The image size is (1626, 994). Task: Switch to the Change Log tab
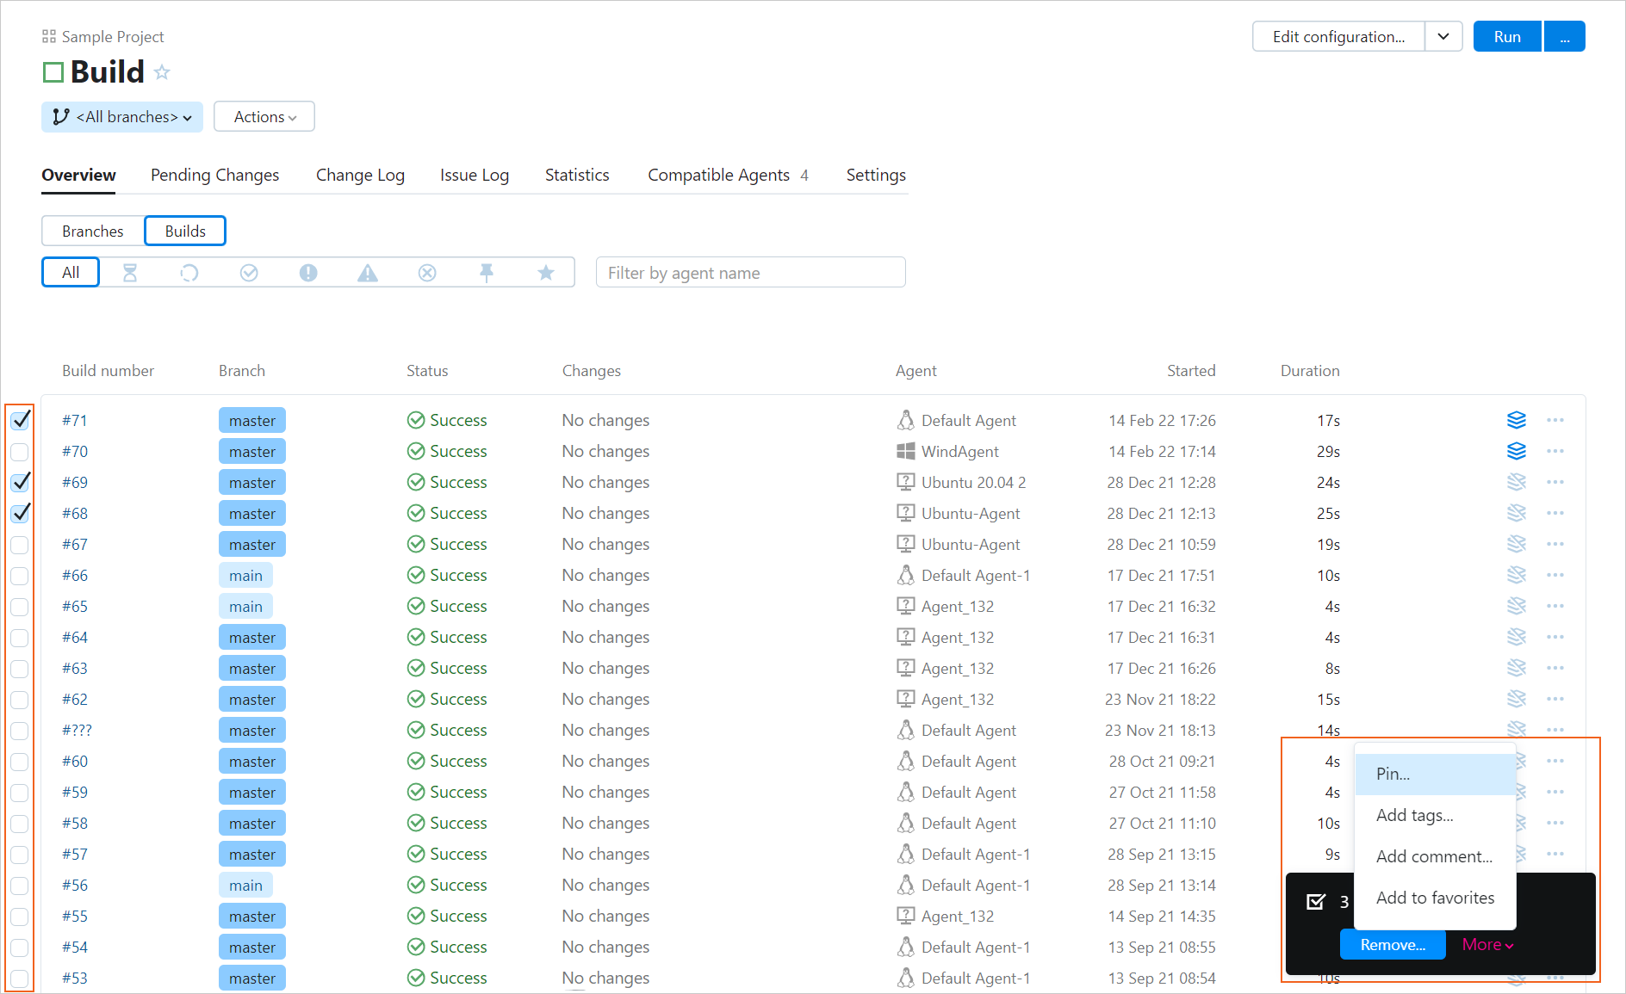click(360, 175)
